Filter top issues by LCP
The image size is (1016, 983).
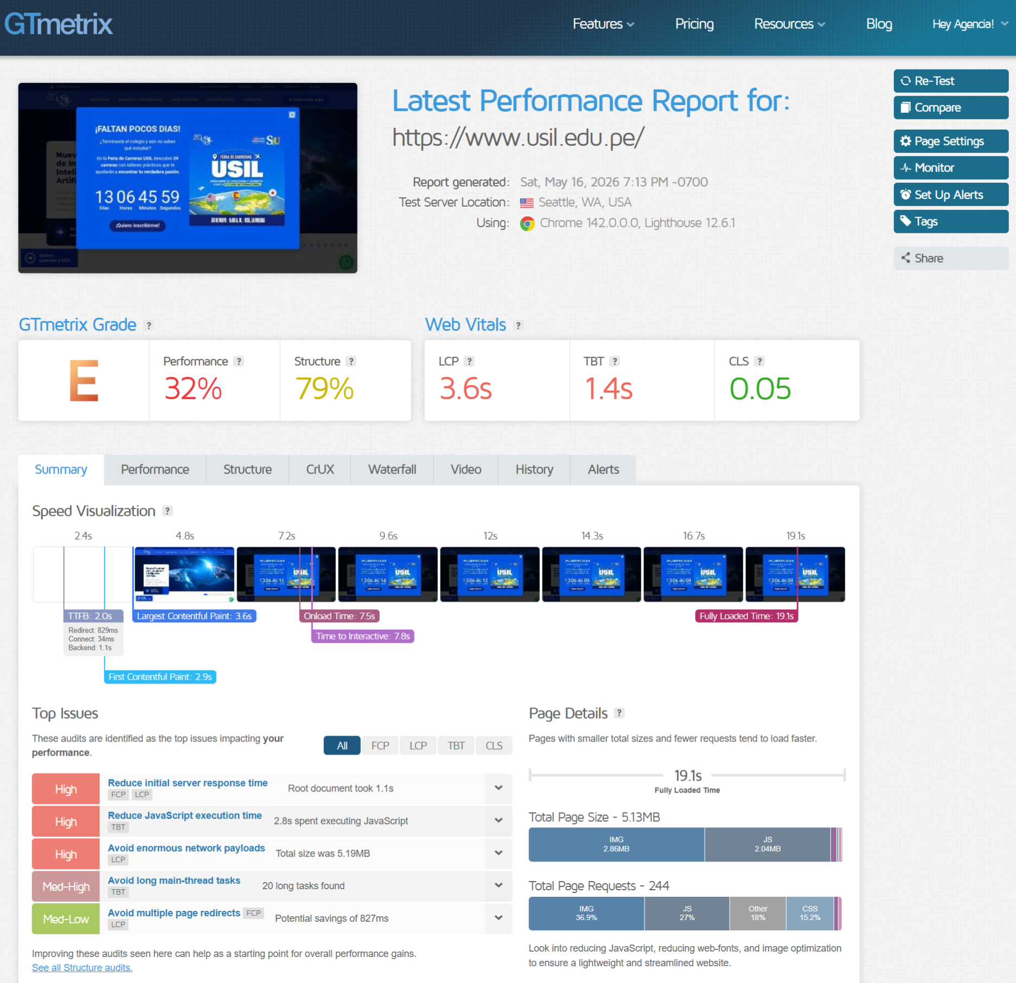[418, 746]
